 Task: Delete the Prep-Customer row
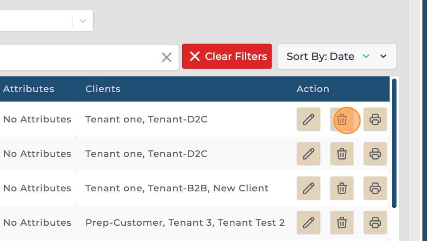point(342,223)
